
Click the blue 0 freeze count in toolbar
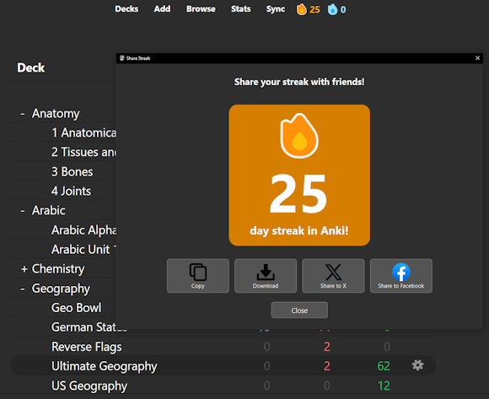343,9
